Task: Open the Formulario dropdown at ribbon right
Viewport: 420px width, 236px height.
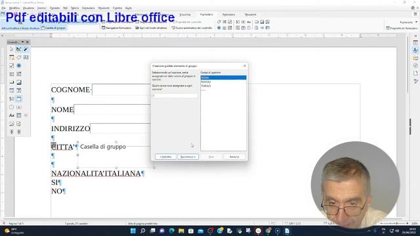Action: pyautogui.click(x=408, y=22)
